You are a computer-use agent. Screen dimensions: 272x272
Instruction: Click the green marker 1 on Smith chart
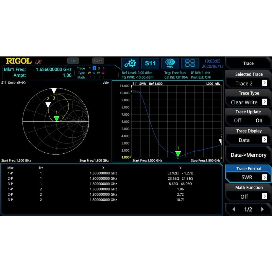(56, 118)
